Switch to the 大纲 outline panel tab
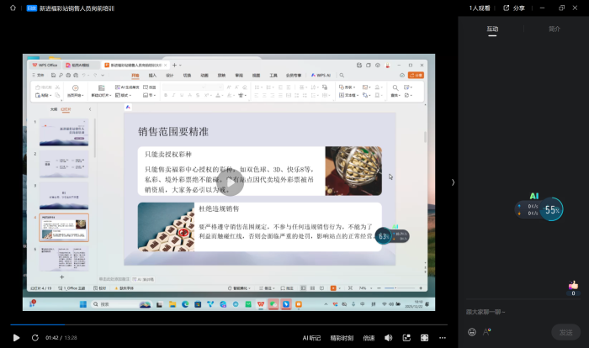The image size is (589, 348). click(x=54, y=109)
